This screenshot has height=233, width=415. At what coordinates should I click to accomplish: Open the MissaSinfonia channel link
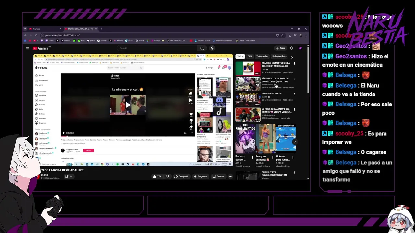click(x=267, y=85)
